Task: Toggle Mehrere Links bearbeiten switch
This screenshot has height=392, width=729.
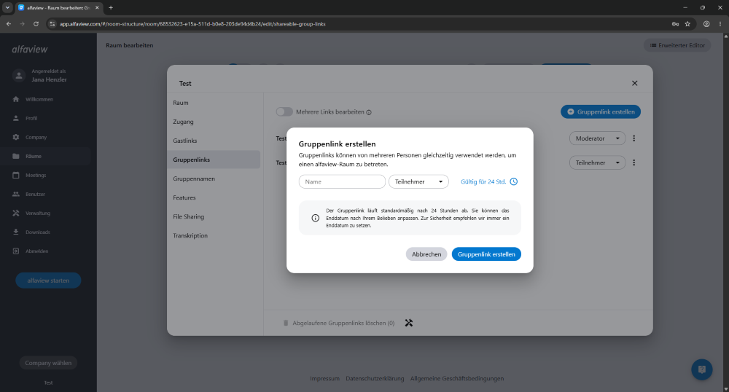Action: pos(284,112)
